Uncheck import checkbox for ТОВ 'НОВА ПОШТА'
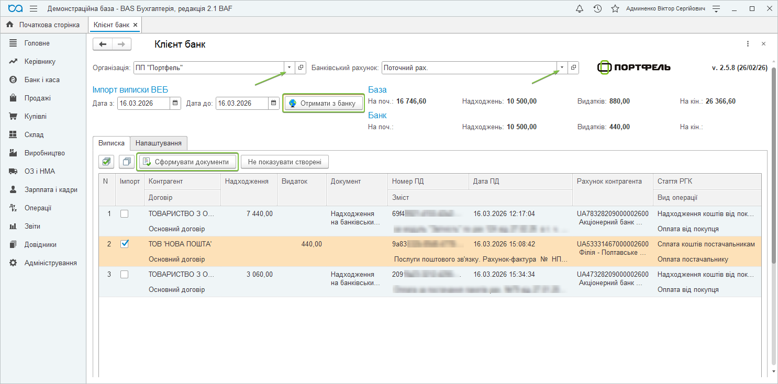This screenshot has height=384, width=778. (x=125, y=244)
